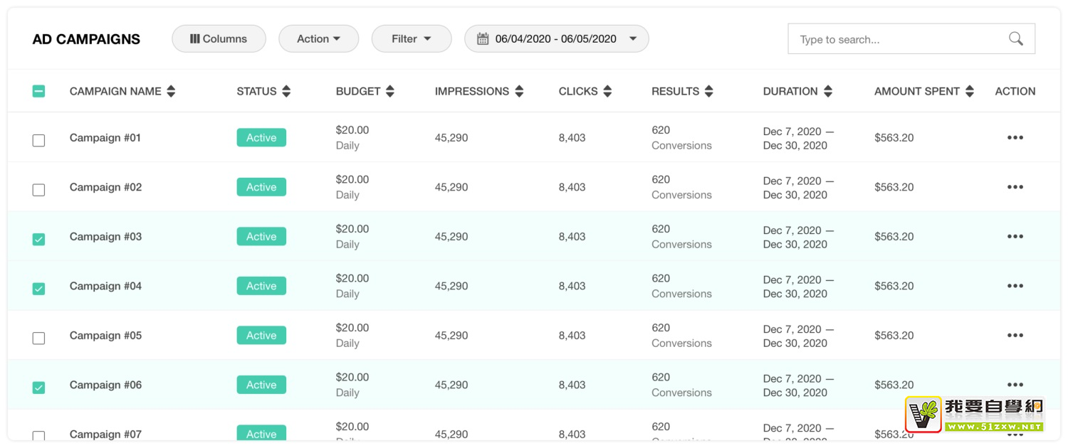This screenshot has height=448, width=1068.
Task: Check the Campaign #02 checkbox
Action: point(39,190)
